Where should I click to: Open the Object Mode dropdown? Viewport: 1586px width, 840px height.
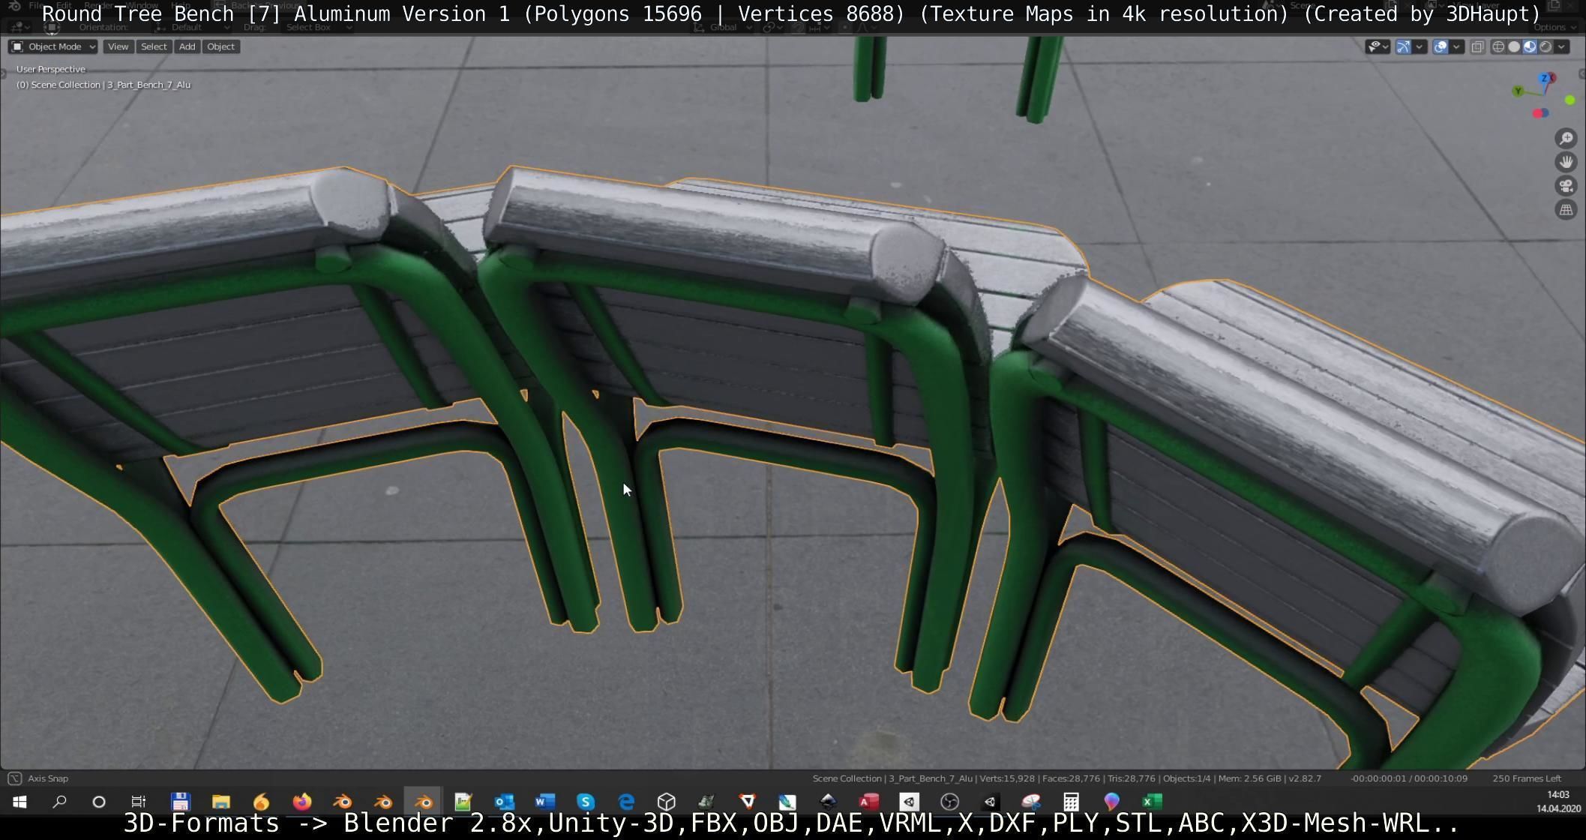pyautogui.click(x=53, y=46)
